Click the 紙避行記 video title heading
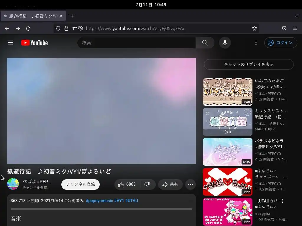This screenshot has height=226, width=302. pos(59,171)
